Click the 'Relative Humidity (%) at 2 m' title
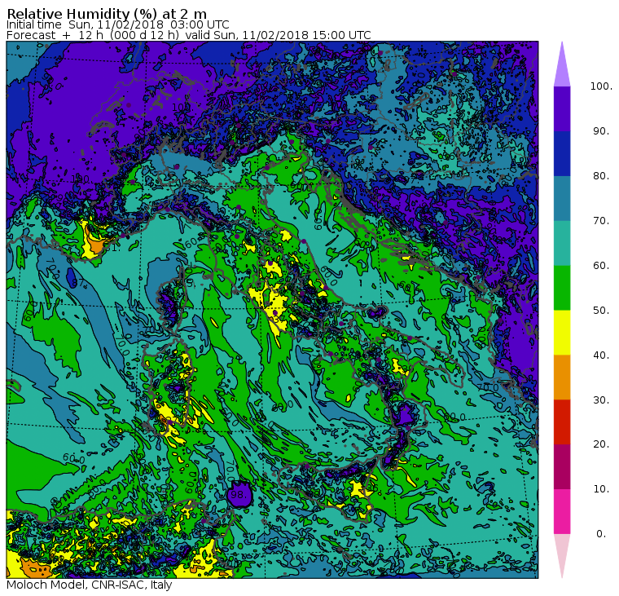Image resolution: width=619 pixels, height=596 pixels. (107, 14)
